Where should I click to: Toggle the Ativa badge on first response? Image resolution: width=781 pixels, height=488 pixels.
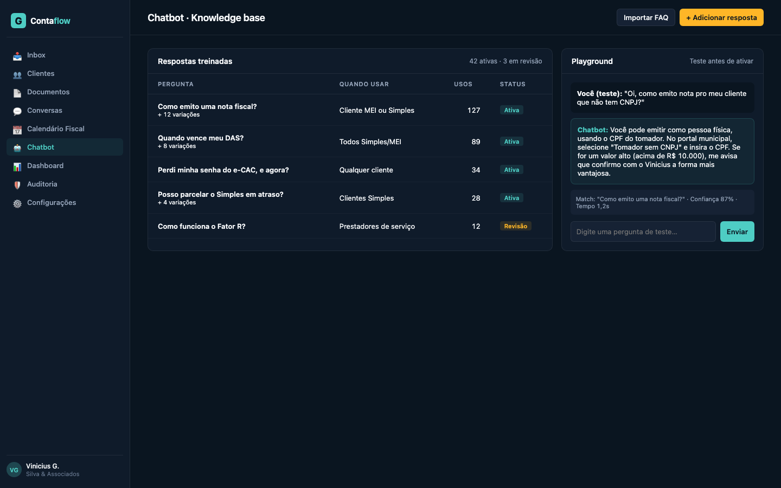(x=511, y=110)
